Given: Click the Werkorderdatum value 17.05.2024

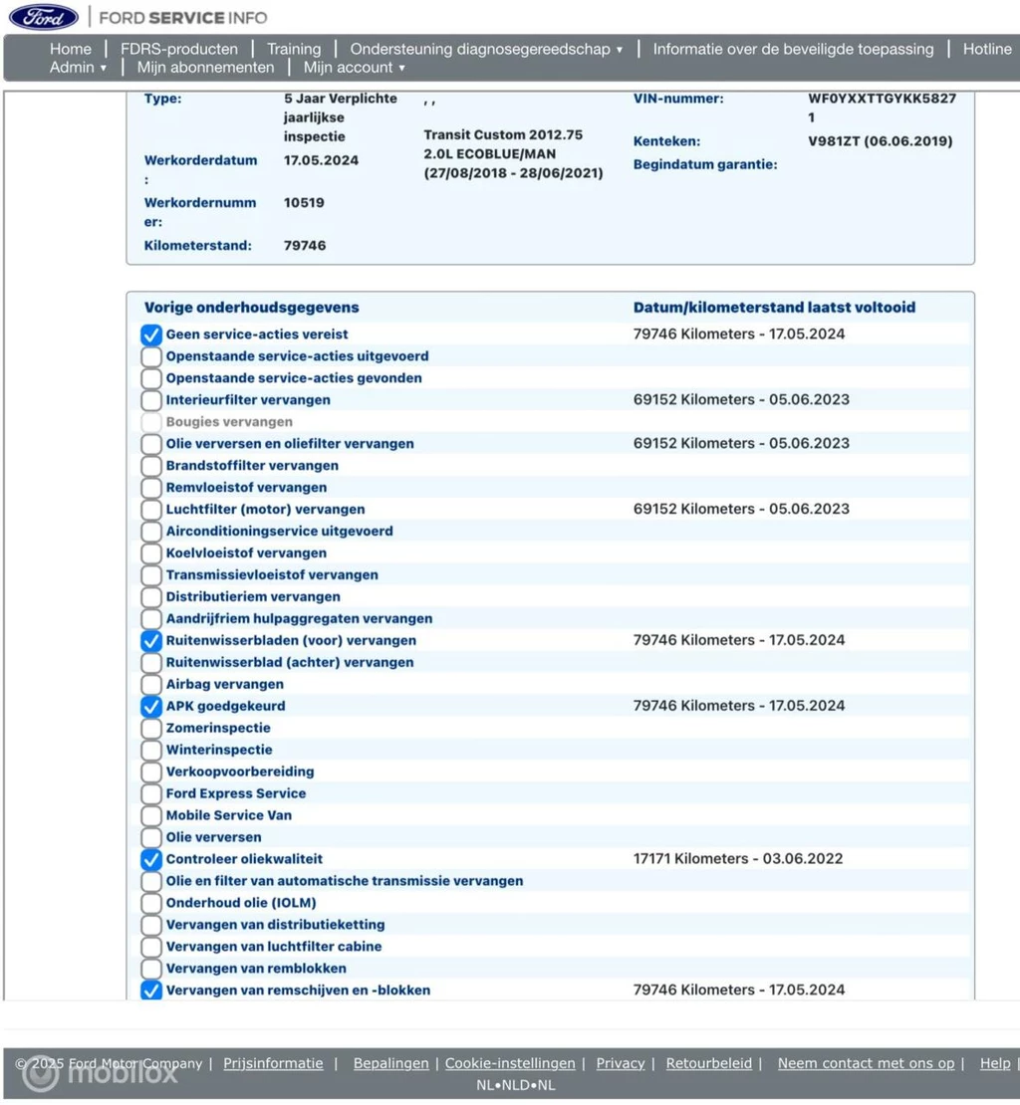Looking at the screenshot, I should point(321,160).
